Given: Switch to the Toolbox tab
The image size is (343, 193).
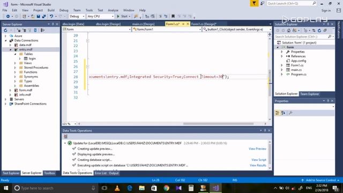Looking at the screenshot, I should click(x=49, y=173).
